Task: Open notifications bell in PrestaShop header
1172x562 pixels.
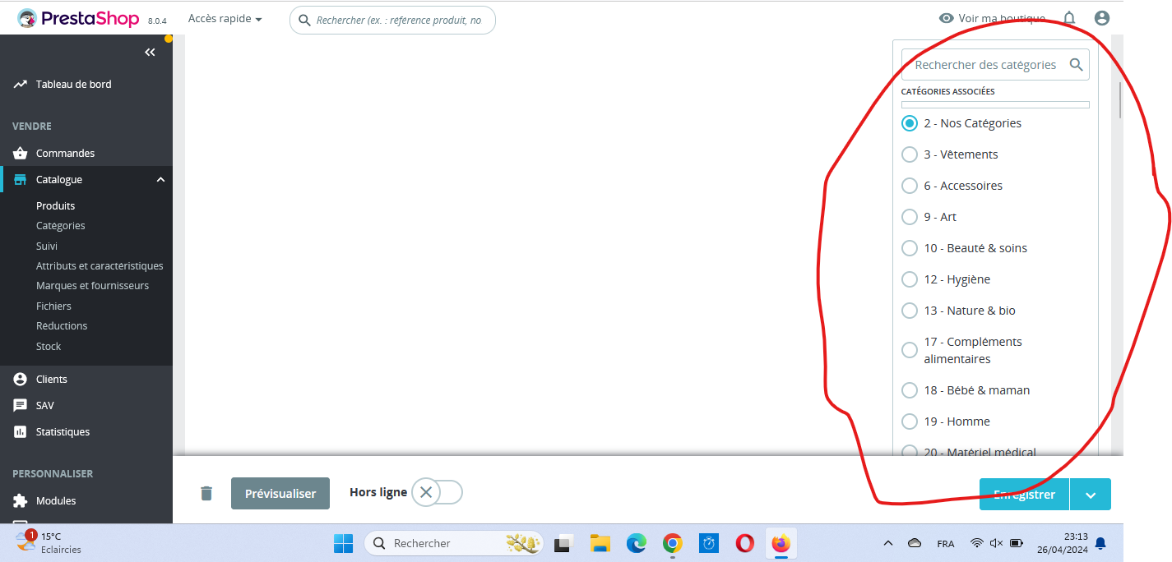Action: click(1069, 18)
